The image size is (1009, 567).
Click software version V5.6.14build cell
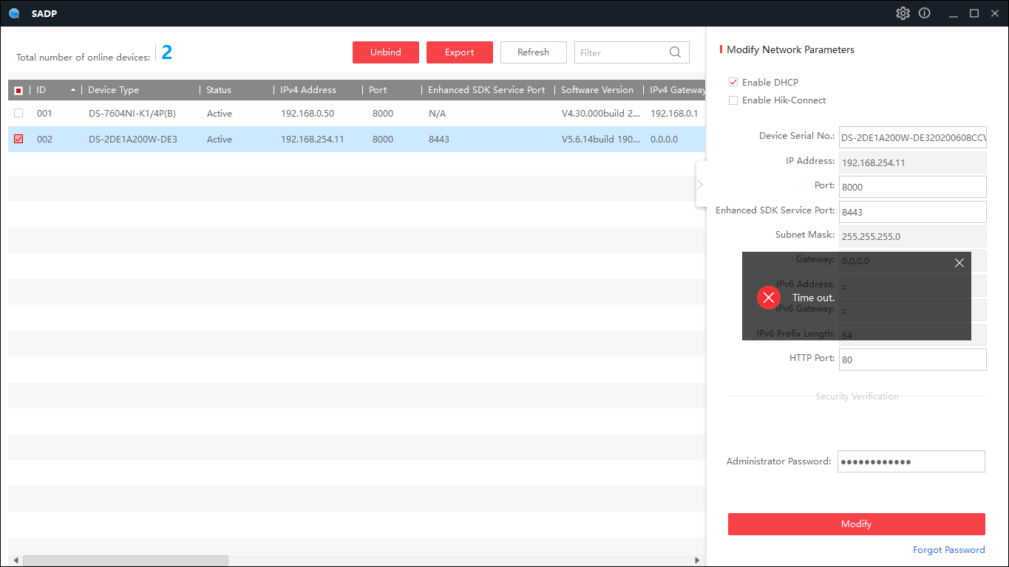point(601,140)
